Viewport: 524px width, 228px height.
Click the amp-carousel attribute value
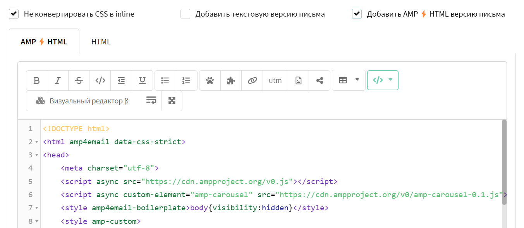[222, 195]
